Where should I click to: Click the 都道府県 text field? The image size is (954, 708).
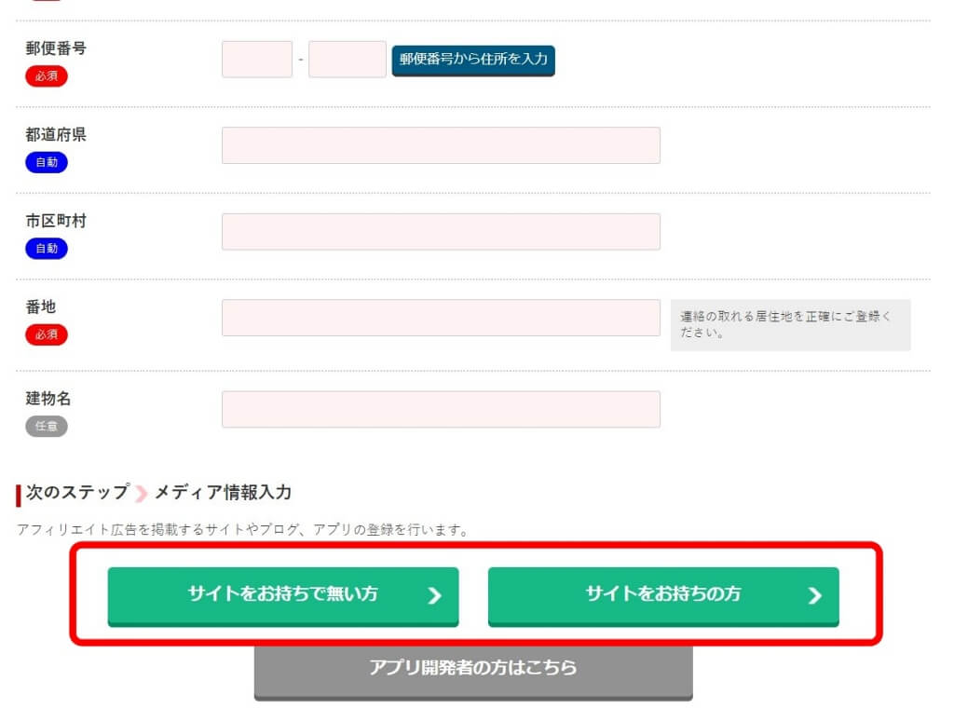(441, 144)
